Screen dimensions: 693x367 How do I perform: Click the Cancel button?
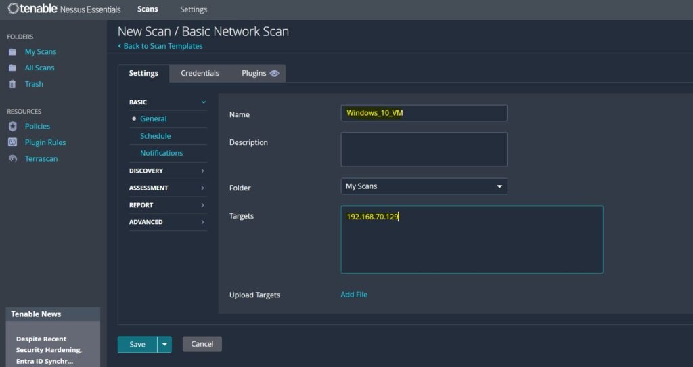(x=202, y=344)
